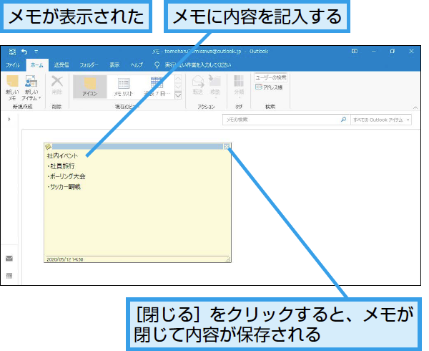Click the 社内イベント line in memo
429x351 pixels.
(62, 155)
